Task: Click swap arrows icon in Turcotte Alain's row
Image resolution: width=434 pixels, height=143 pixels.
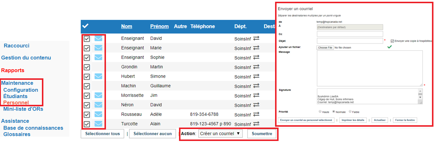Action: coord(256,123)
